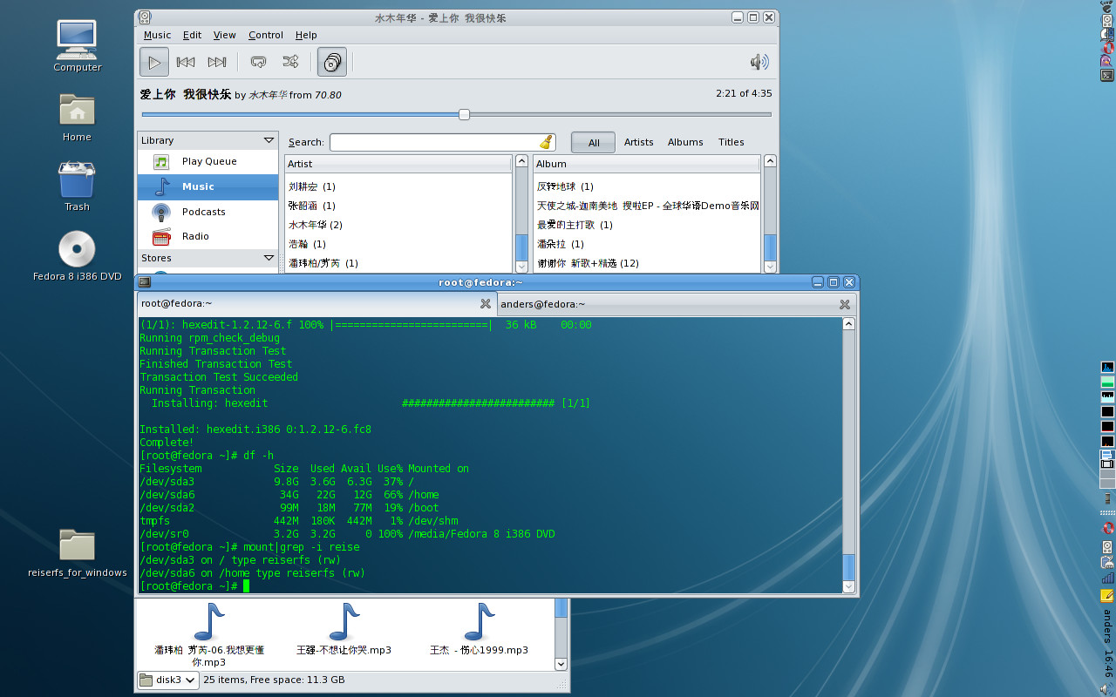Image resolution: width=1116 pixels, height=697 pixels.
Task: Select the Albums search filter
Action: pos(685,142)
